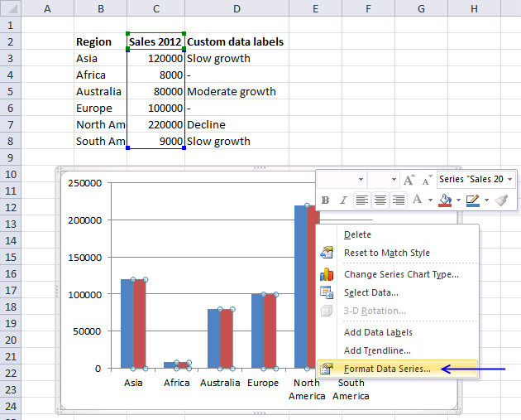Screen dimensions: 521x420
Task: Choose Add Trendline...
Action: tap(398, 350)
